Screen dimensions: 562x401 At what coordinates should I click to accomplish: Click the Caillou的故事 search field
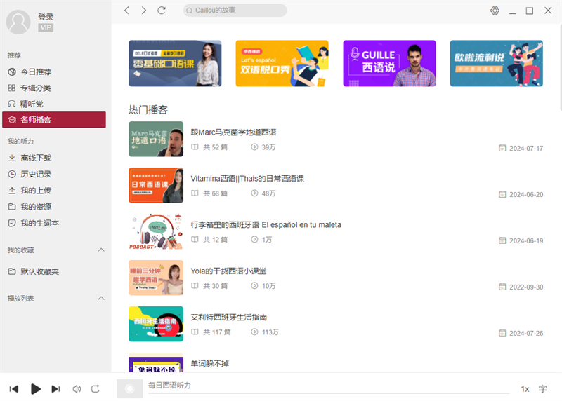click(x=235, y=11)
